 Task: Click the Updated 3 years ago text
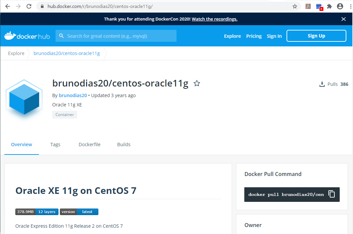tap(113, 95)
